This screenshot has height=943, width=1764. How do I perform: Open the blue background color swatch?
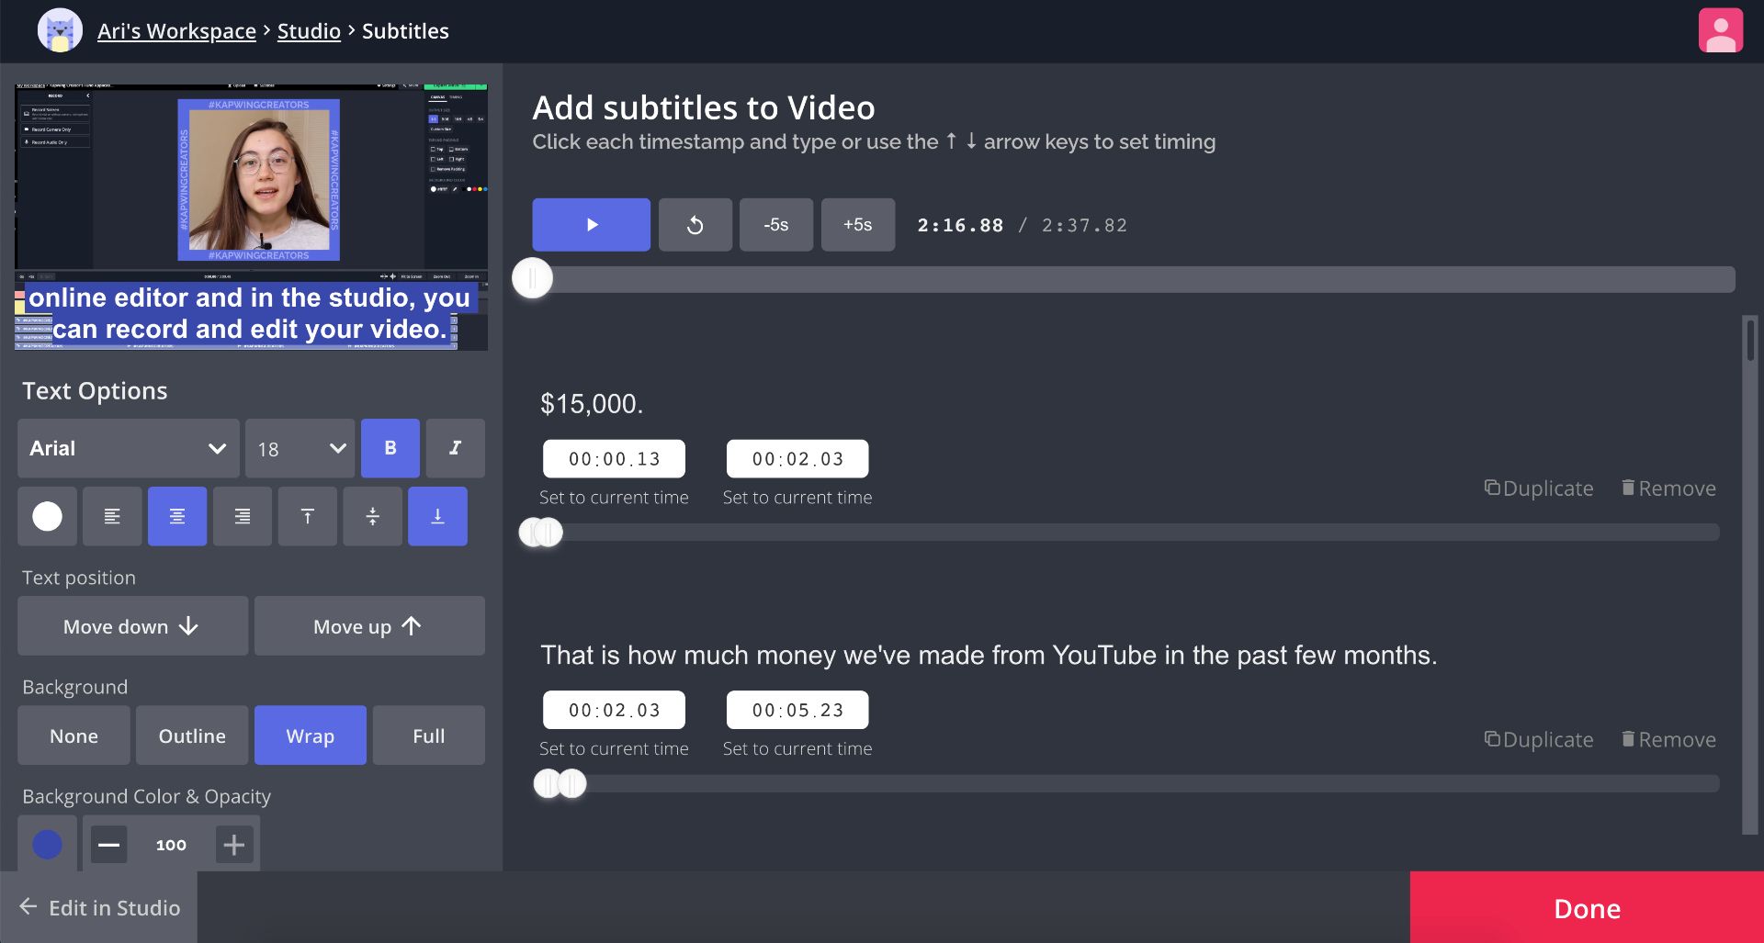pyautogui.click(x=48, y=844)
